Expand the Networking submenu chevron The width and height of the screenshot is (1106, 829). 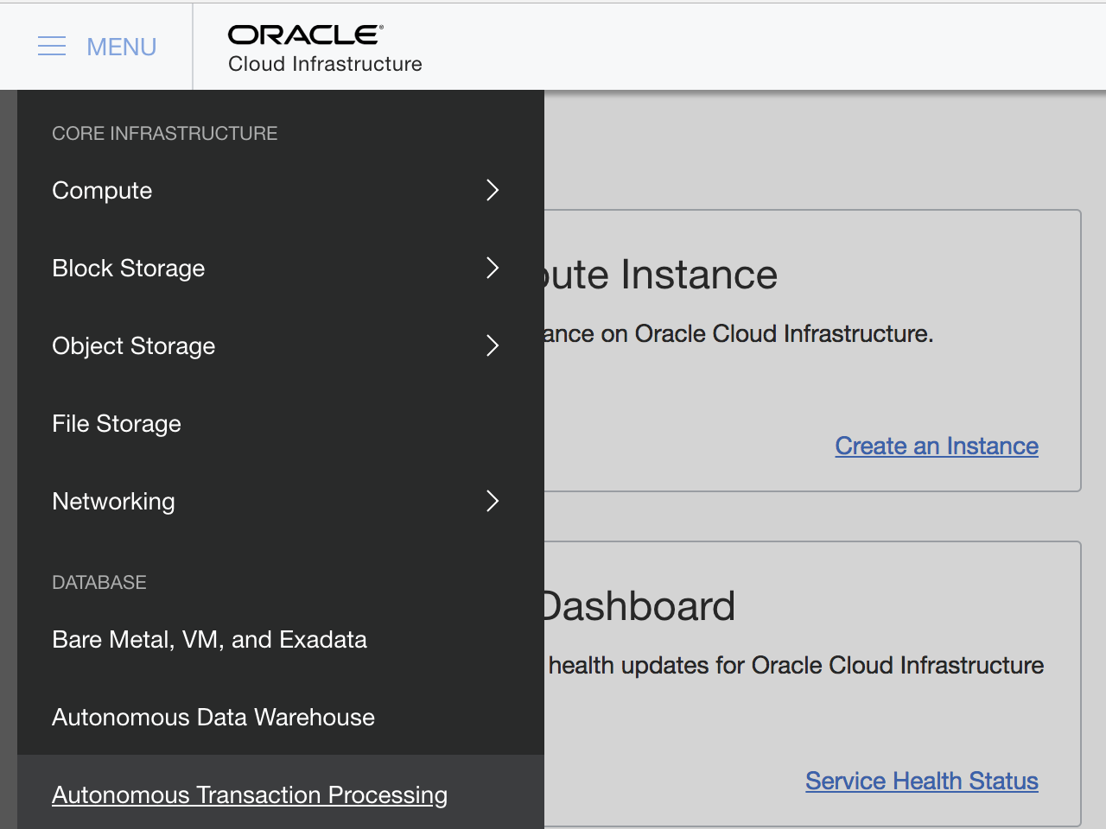point(493,501)
